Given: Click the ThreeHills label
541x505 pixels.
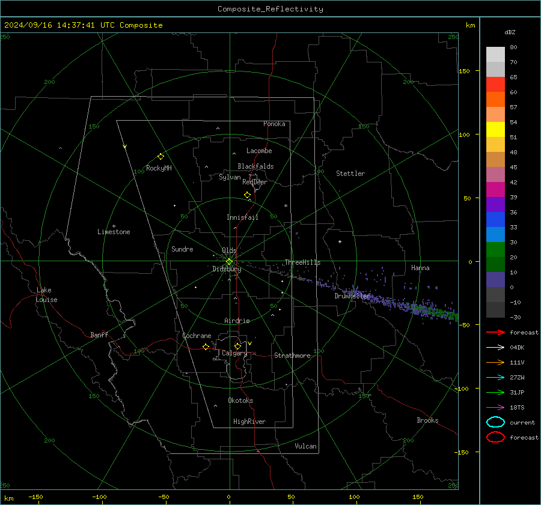Looking at the screenshot, I should coord(302,262).
